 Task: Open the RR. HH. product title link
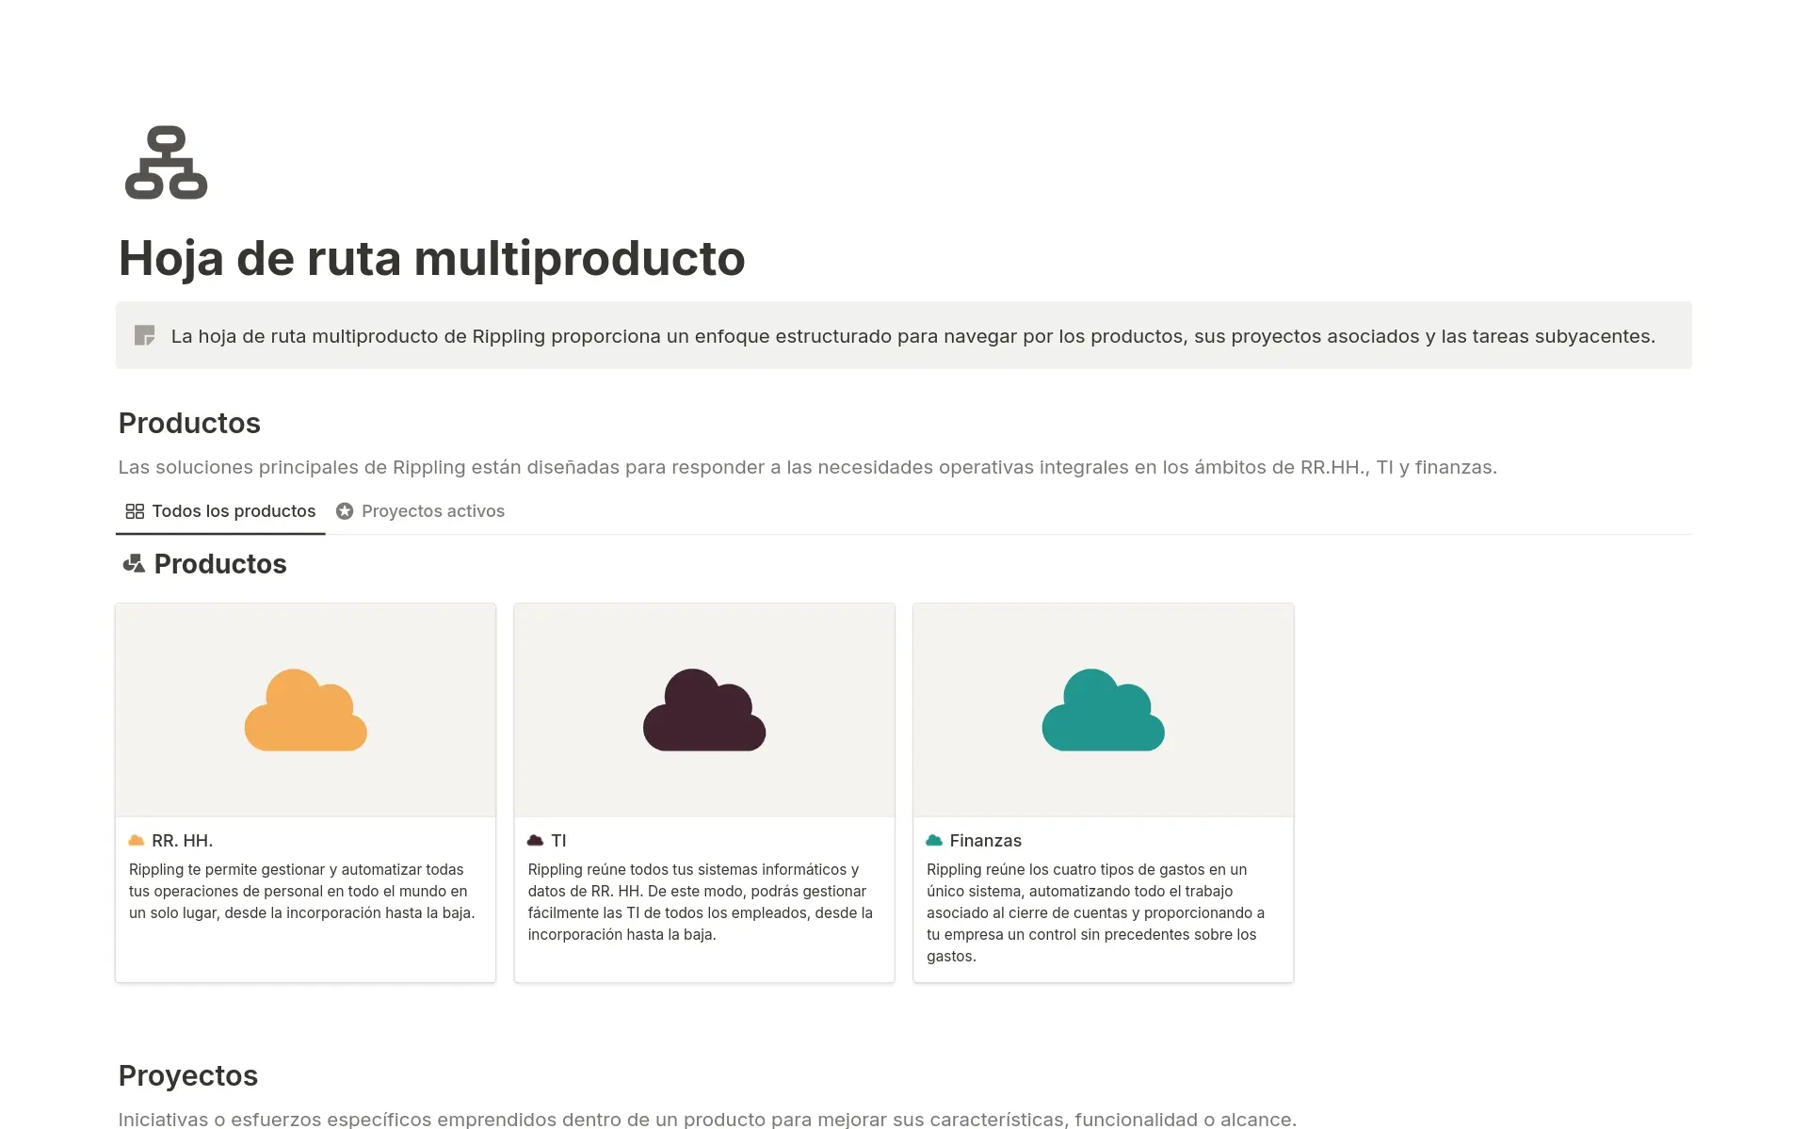coord(182,841)
